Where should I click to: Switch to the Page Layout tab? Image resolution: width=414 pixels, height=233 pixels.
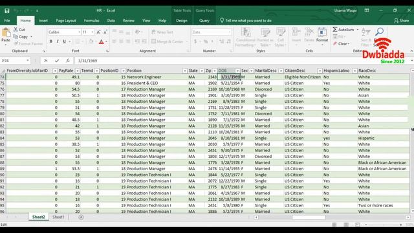point(66,20)
